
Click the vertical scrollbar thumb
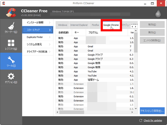click(136, 42)
